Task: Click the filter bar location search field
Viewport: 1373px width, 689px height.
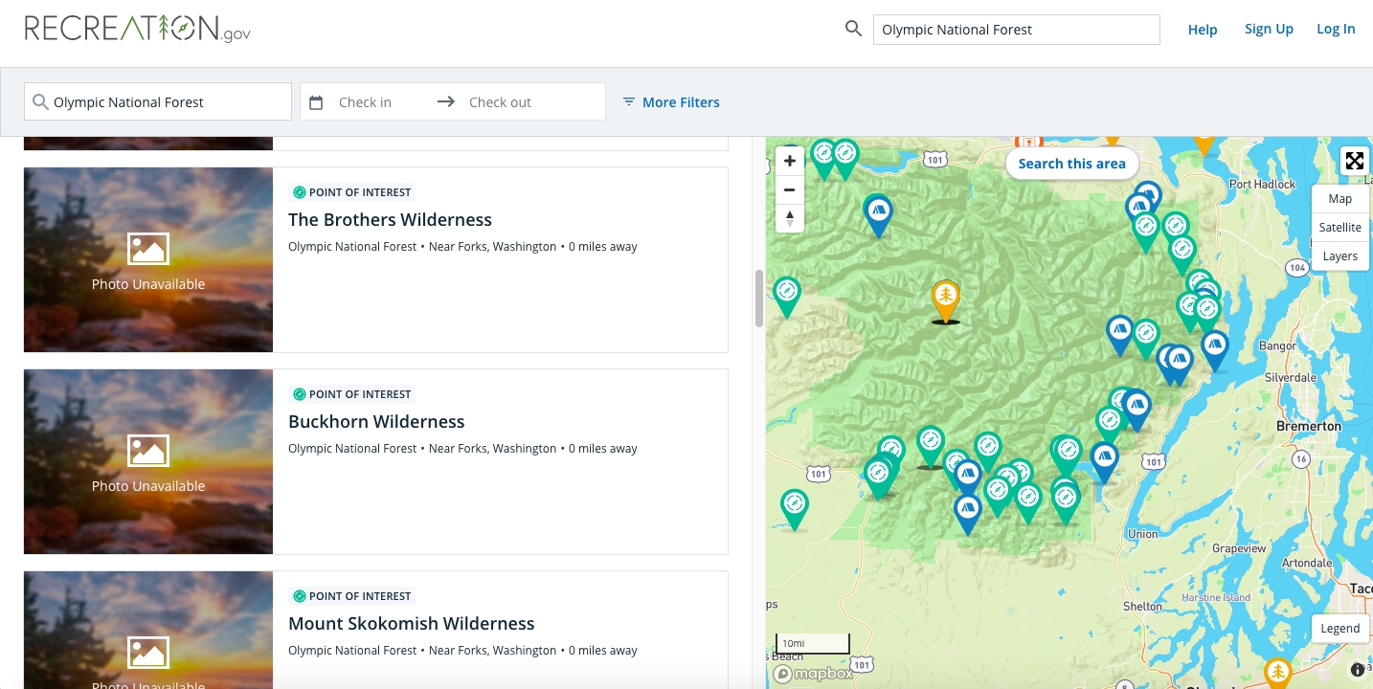Action: coord(158,101)
